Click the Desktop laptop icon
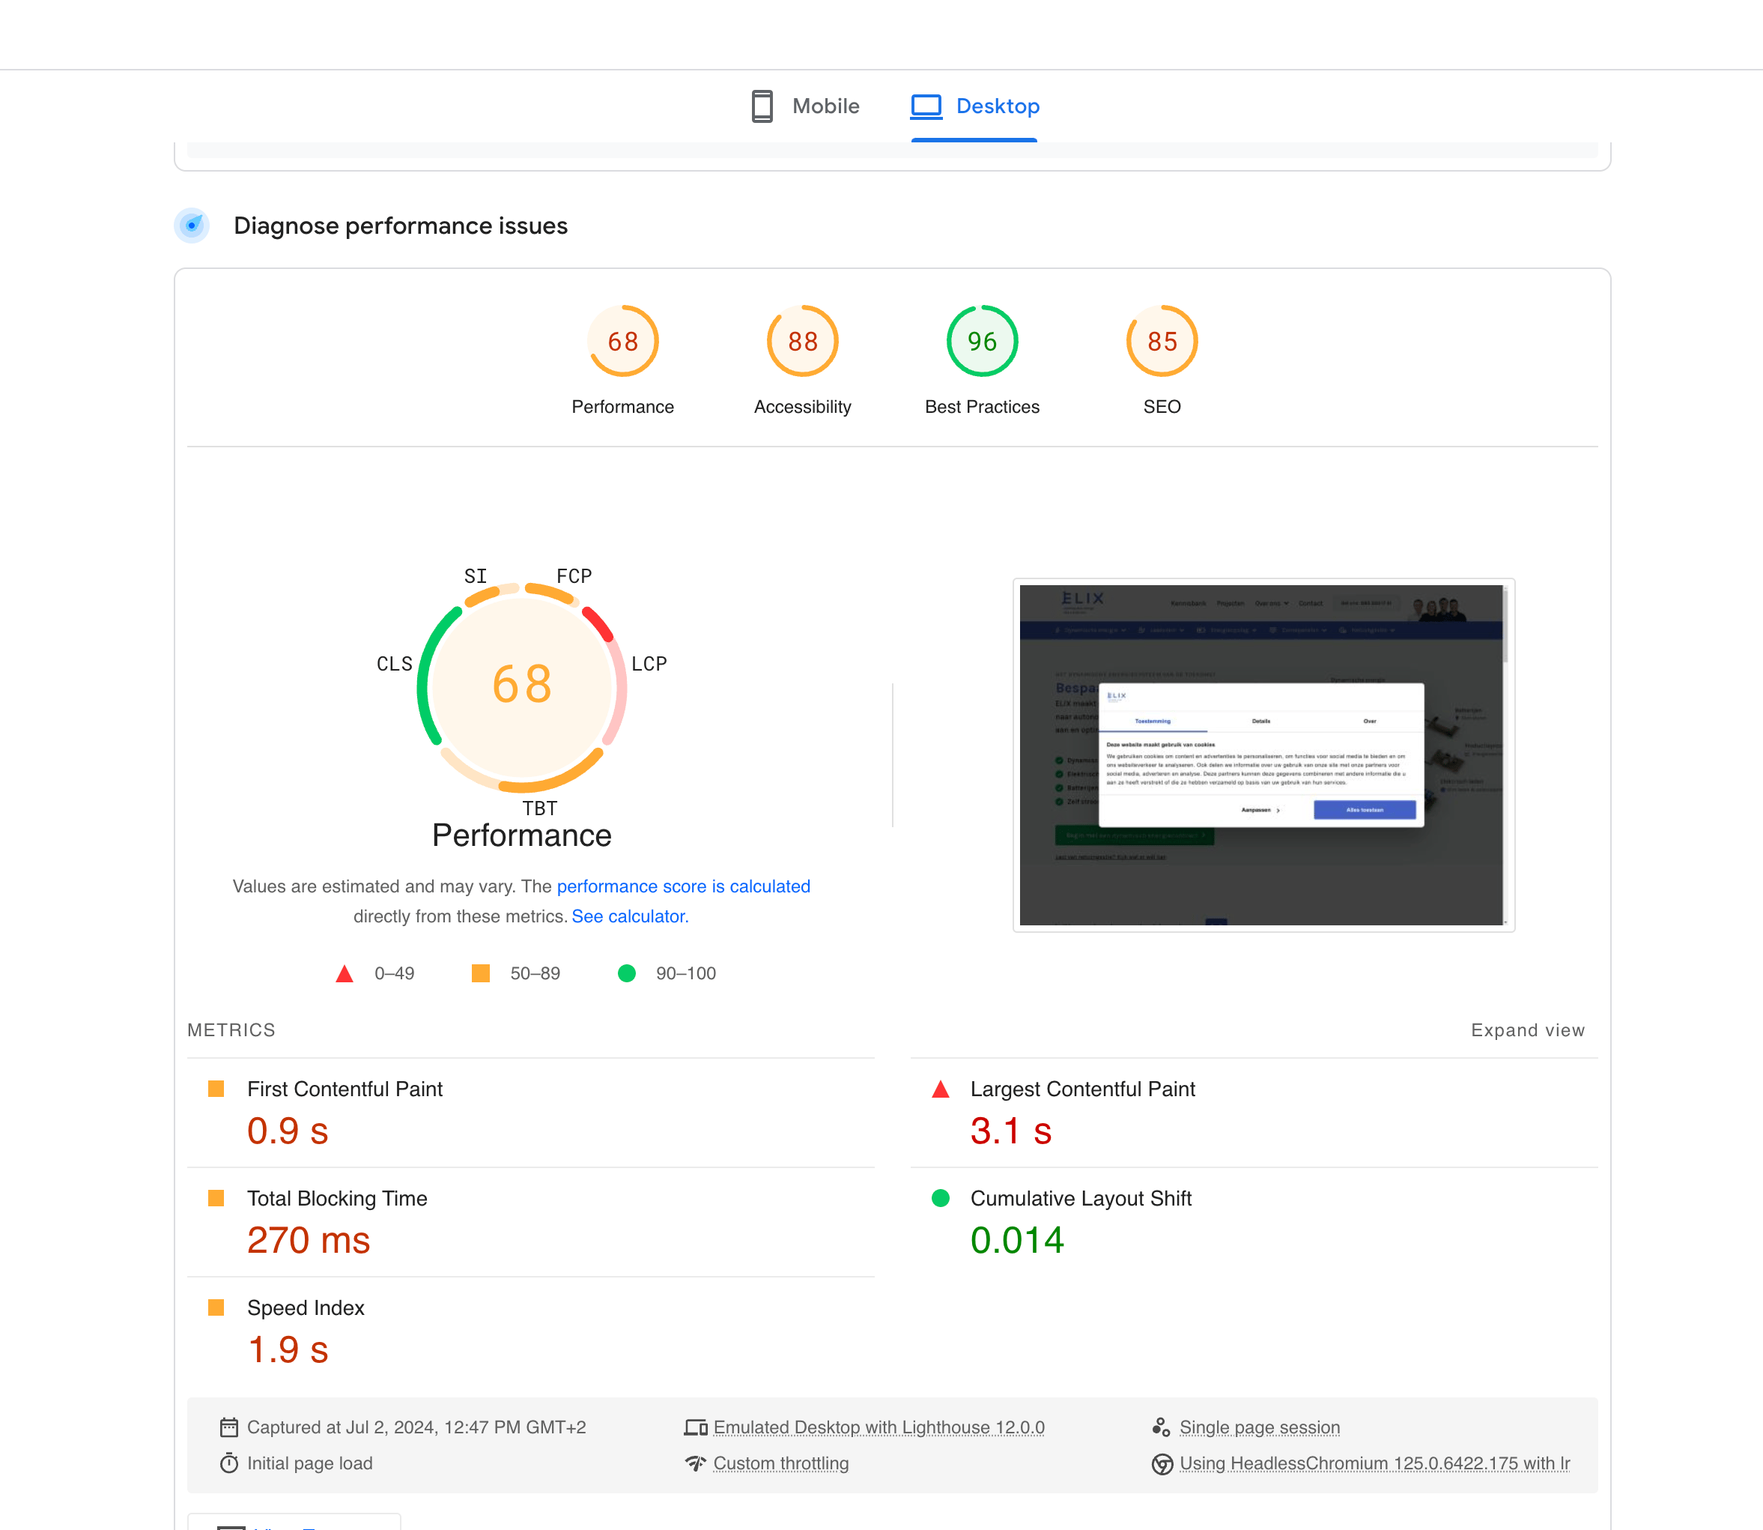Image resolution: width=1763 pixels, height=1530 pixels. click(926, 106)
